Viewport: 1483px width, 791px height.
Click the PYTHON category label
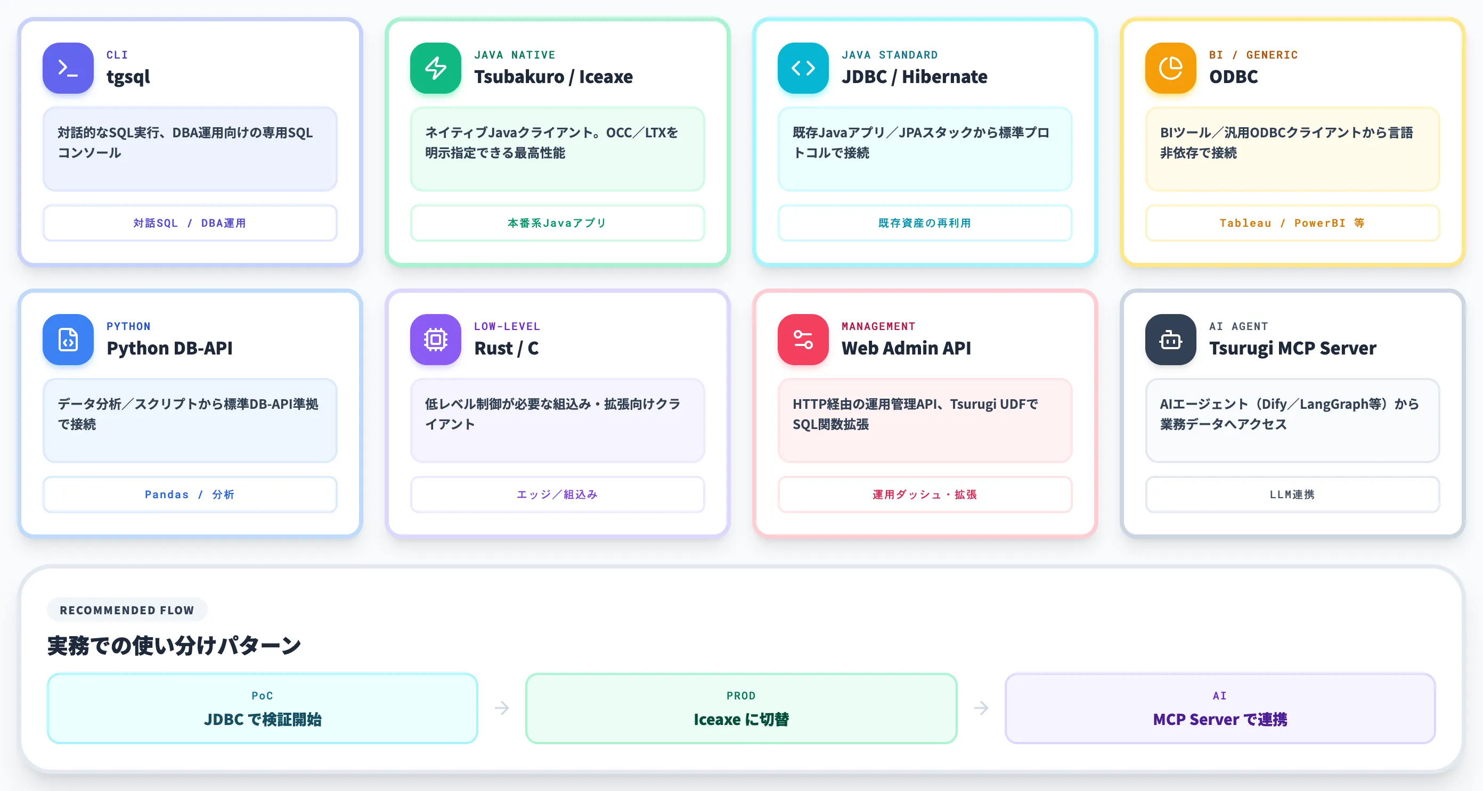(128, 326)
